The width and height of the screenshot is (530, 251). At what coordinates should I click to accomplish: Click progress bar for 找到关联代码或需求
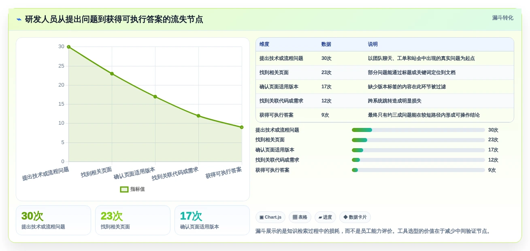point(418,160)
